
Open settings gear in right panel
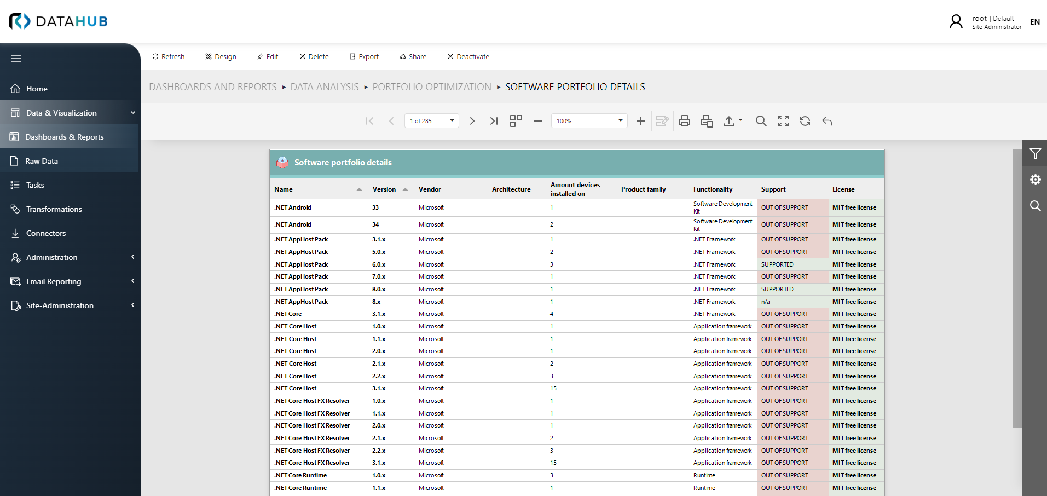click(1035, 180)
